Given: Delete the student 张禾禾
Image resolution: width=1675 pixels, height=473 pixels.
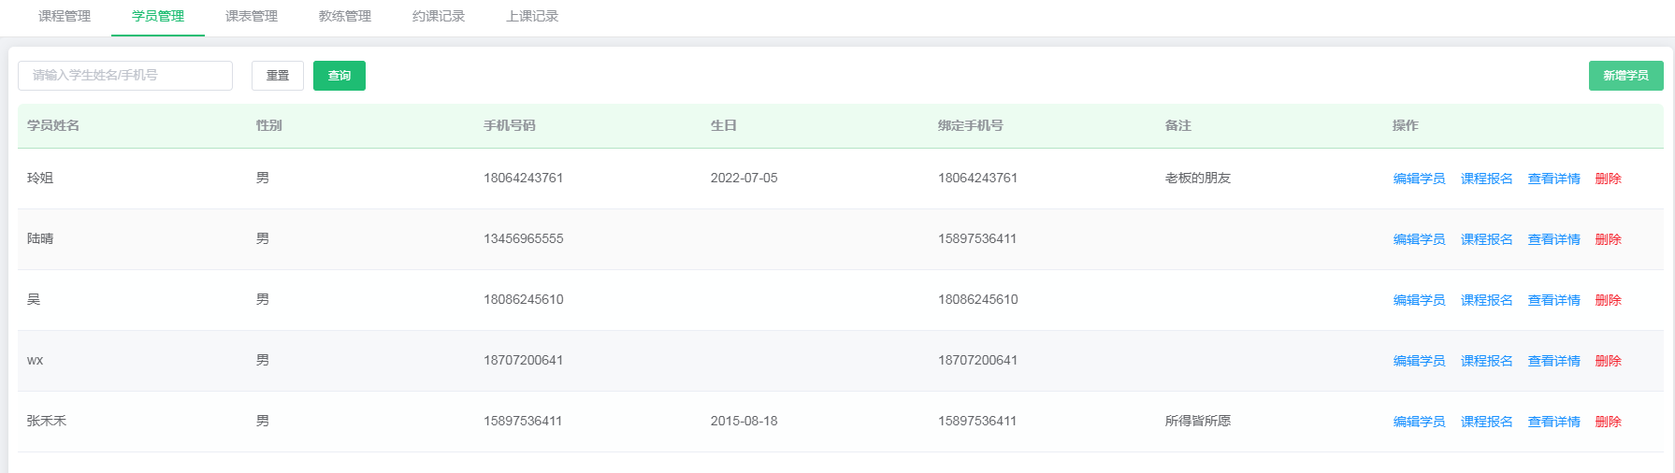Looking at the screenshot, I should click(x=1608, y=422).
